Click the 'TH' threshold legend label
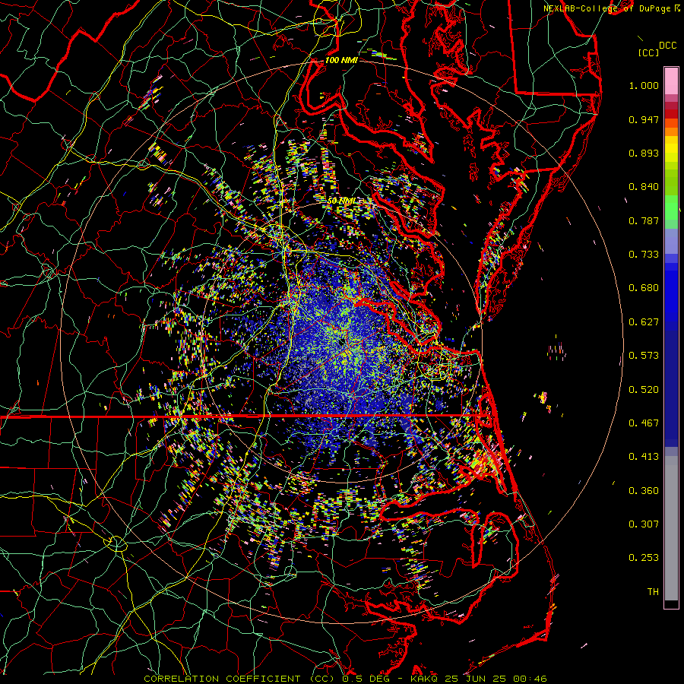Viewport: 684px width, 684px height. point(653,592)
